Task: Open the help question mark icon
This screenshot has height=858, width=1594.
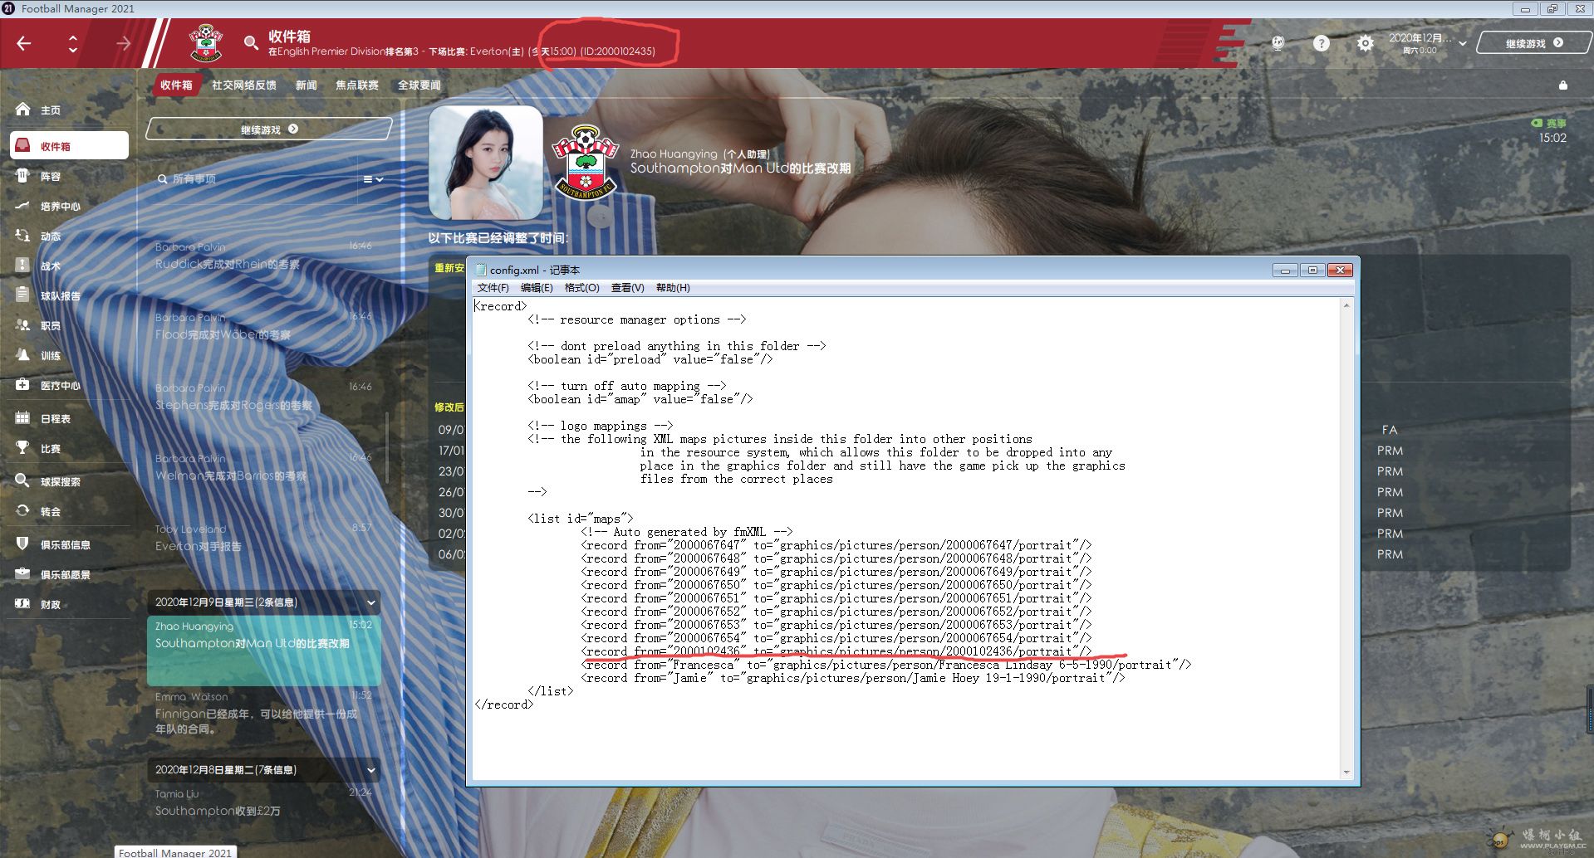Action: click(1321, 43)
